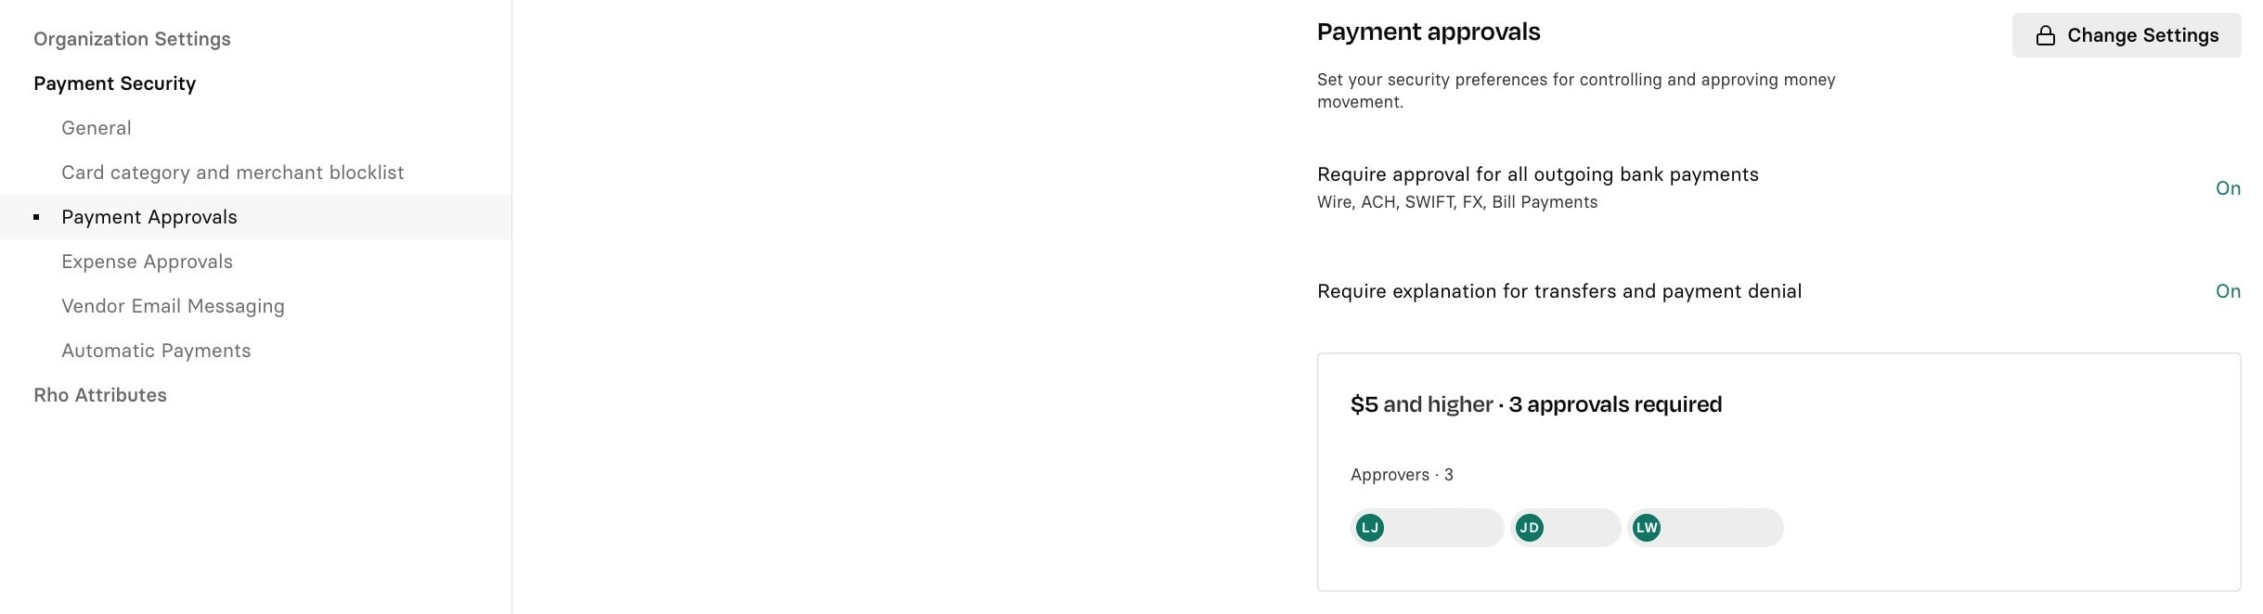Viewport: 2263px width, 614px height.
Task: Click the bullet marker beside Payment Approvals
Action: click(36, 217)
